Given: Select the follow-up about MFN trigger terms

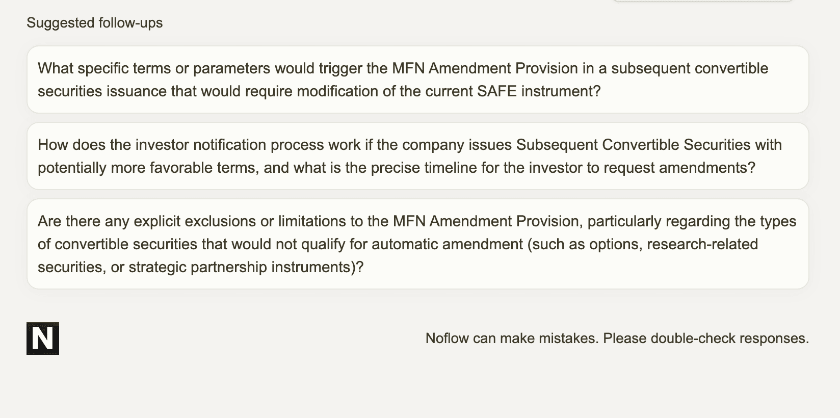Looking at the screenshot, I should [x=418, y=80].
